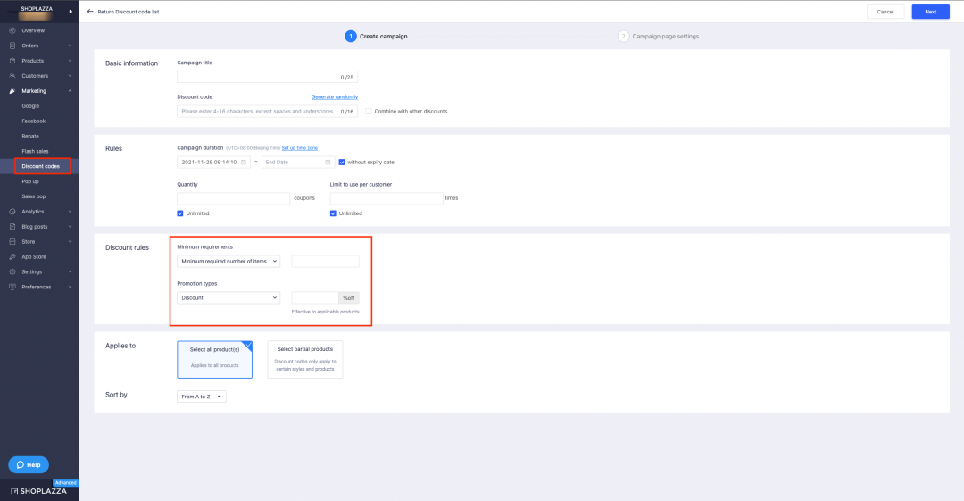Click the Generate randomly link

pos(335,96)
